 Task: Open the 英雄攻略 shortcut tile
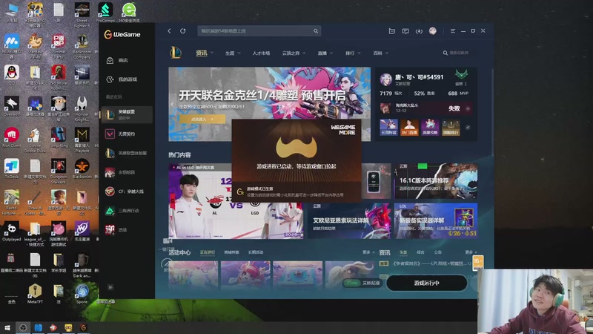point(431,128)
